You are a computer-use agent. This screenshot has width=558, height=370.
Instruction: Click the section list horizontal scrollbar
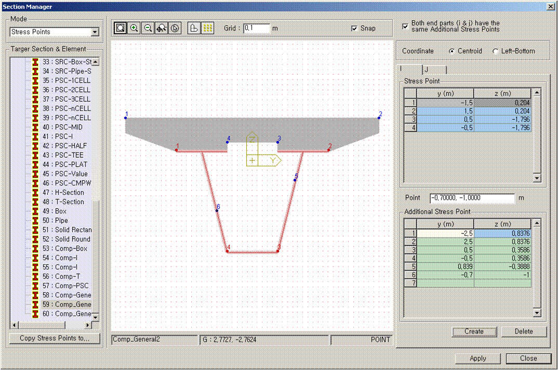click(x=51, y=325)
